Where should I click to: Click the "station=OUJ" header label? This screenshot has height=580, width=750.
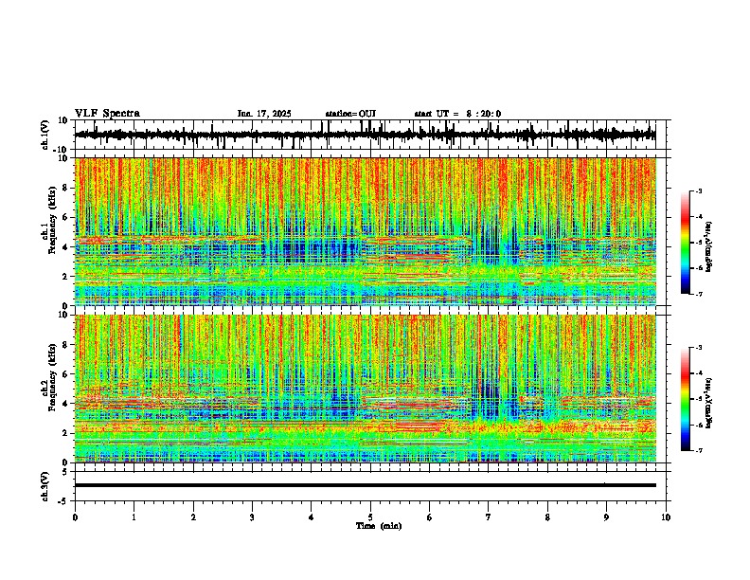point(350,114)
